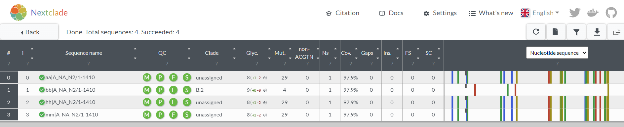Open the results filter funnel icon

576,32
